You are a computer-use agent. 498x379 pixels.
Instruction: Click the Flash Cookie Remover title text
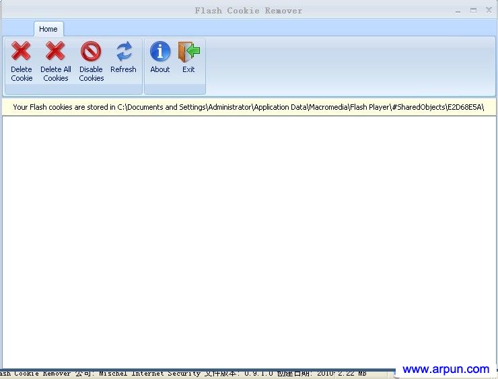248,11
